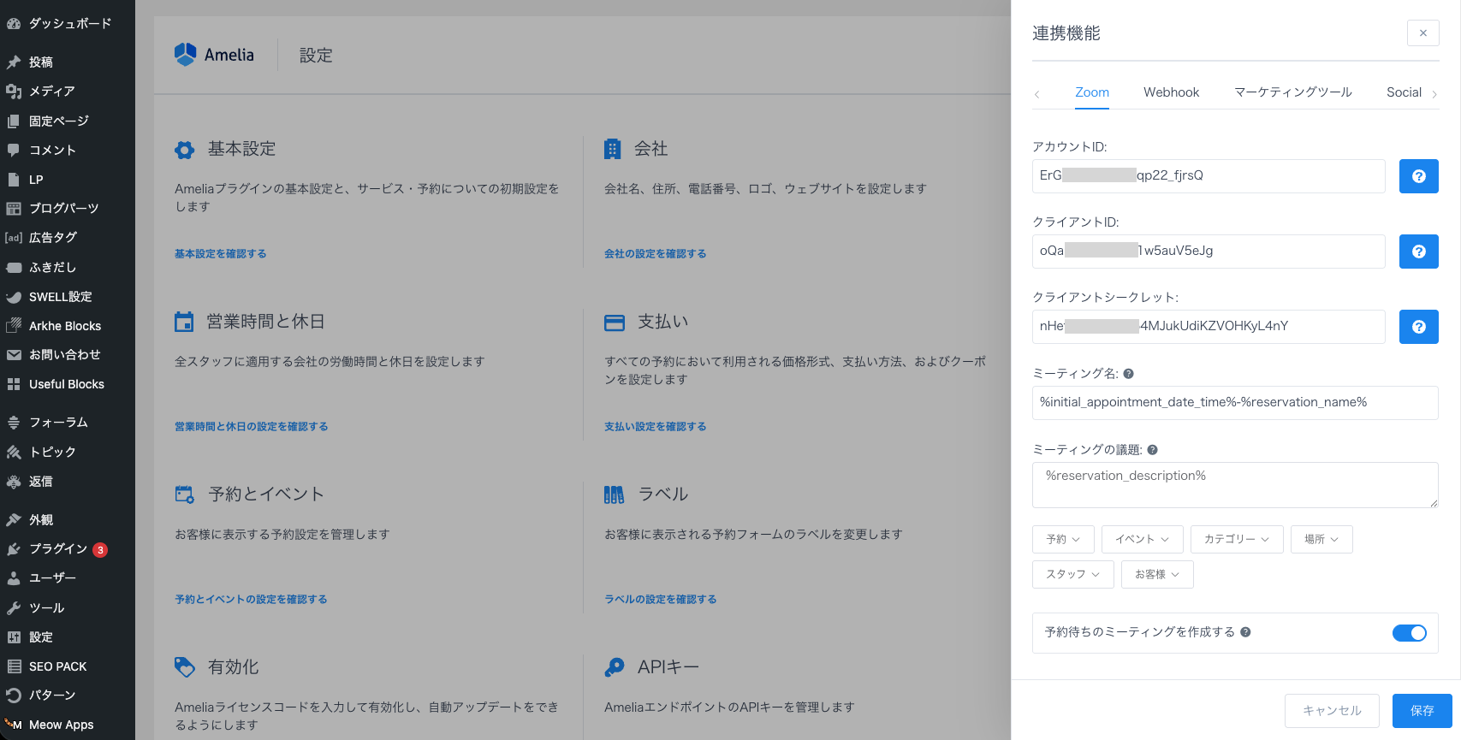Switch to the Webhook tab

[x=1171, y=92]
